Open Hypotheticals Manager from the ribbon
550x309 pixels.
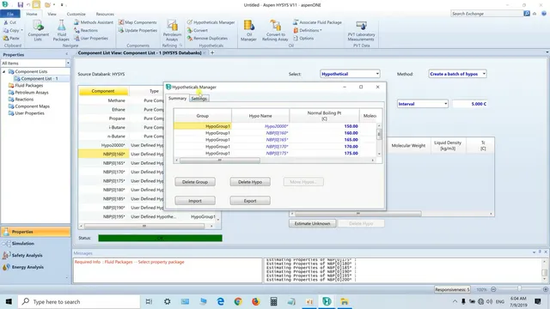click(x=211, y=22)
